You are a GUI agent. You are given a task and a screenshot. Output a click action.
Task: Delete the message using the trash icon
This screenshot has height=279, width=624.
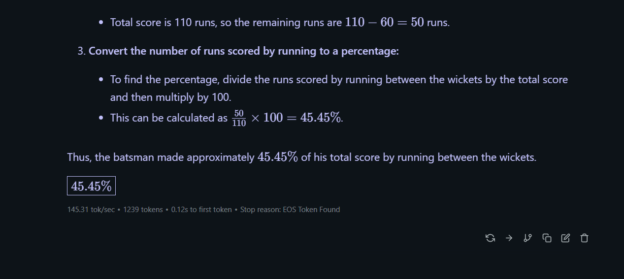point(584,238)
